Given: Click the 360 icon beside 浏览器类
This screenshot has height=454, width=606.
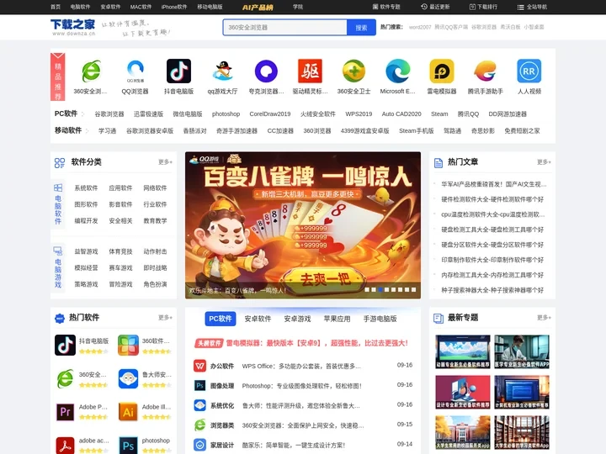Looking at the screenshot, I should click(x=199, y=425).
